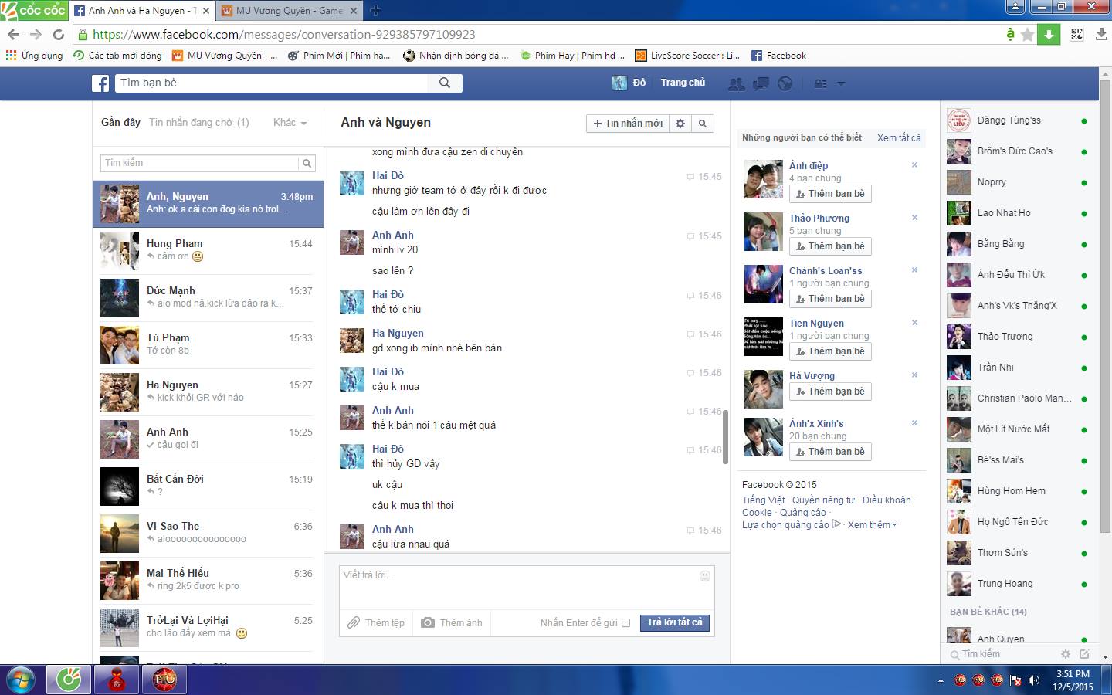Open the emoji smiley picker in reply box
The image size is (1112, 695).
pos(704,576)
